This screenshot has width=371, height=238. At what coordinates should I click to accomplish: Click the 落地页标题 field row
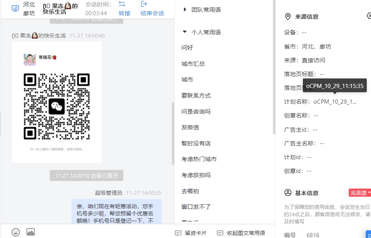coord(304,74)
